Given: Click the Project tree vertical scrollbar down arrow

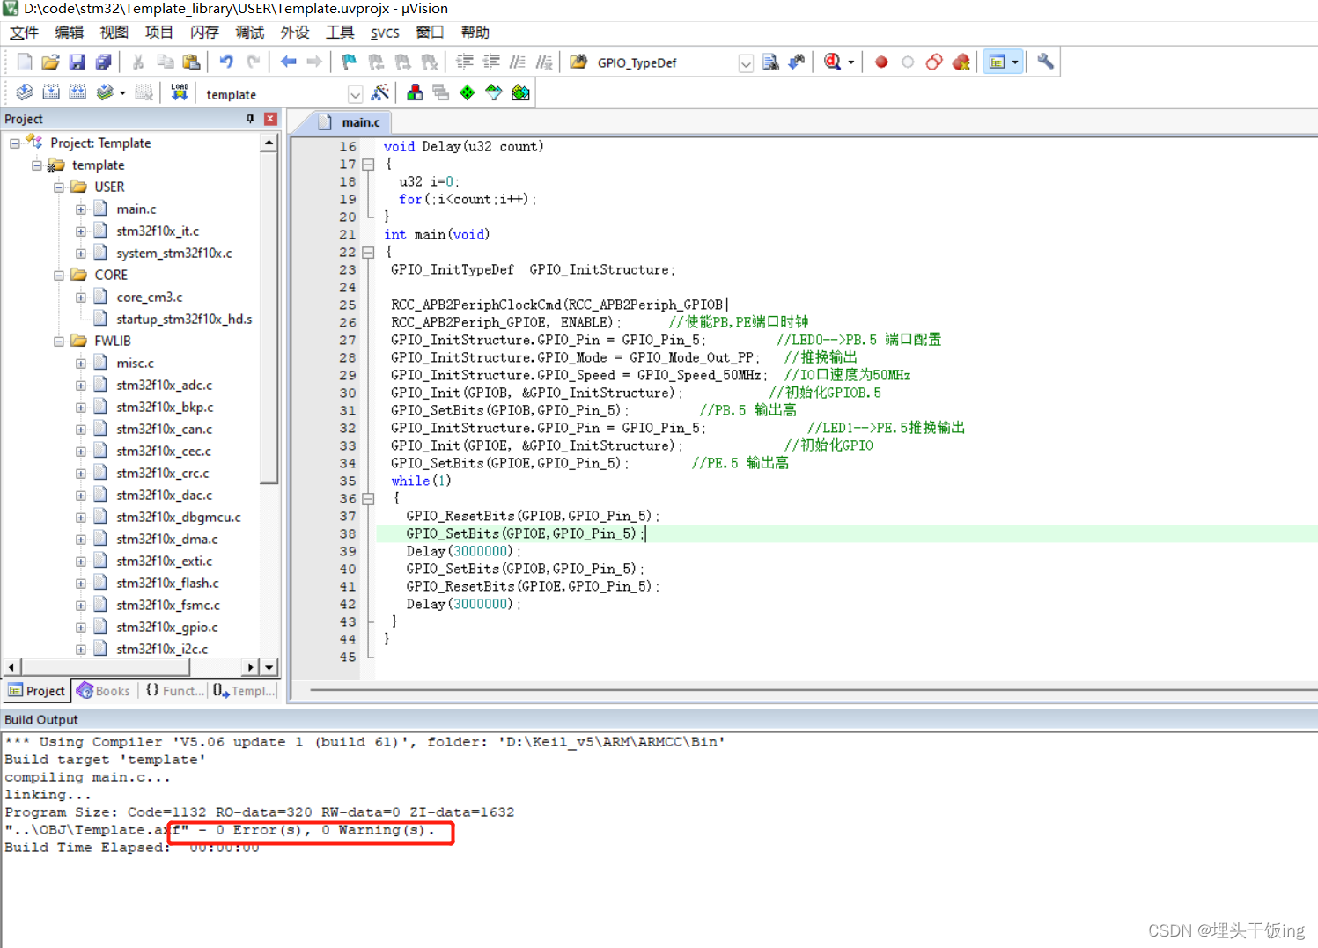Looking at the screenshot, I should pyautogui.click(x=269, y=667).
